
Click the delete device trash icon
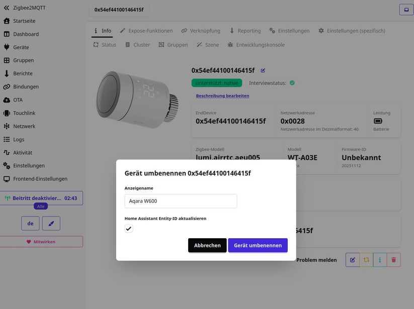[x=393, y=260]
